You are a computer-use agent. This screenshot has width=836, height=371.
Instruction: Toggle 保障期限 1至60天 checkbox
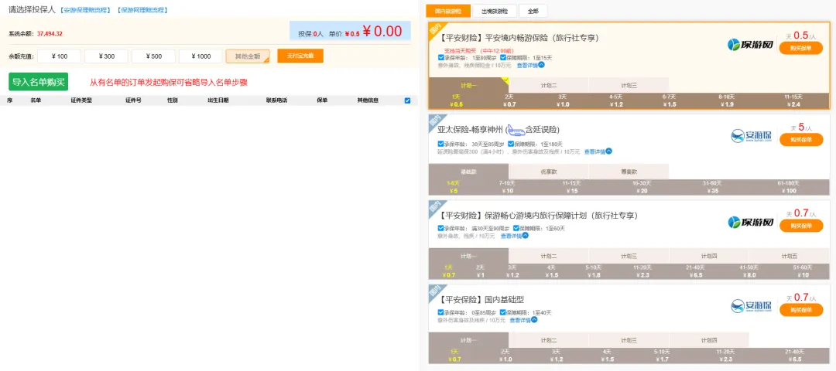click(x=516, y=228)
